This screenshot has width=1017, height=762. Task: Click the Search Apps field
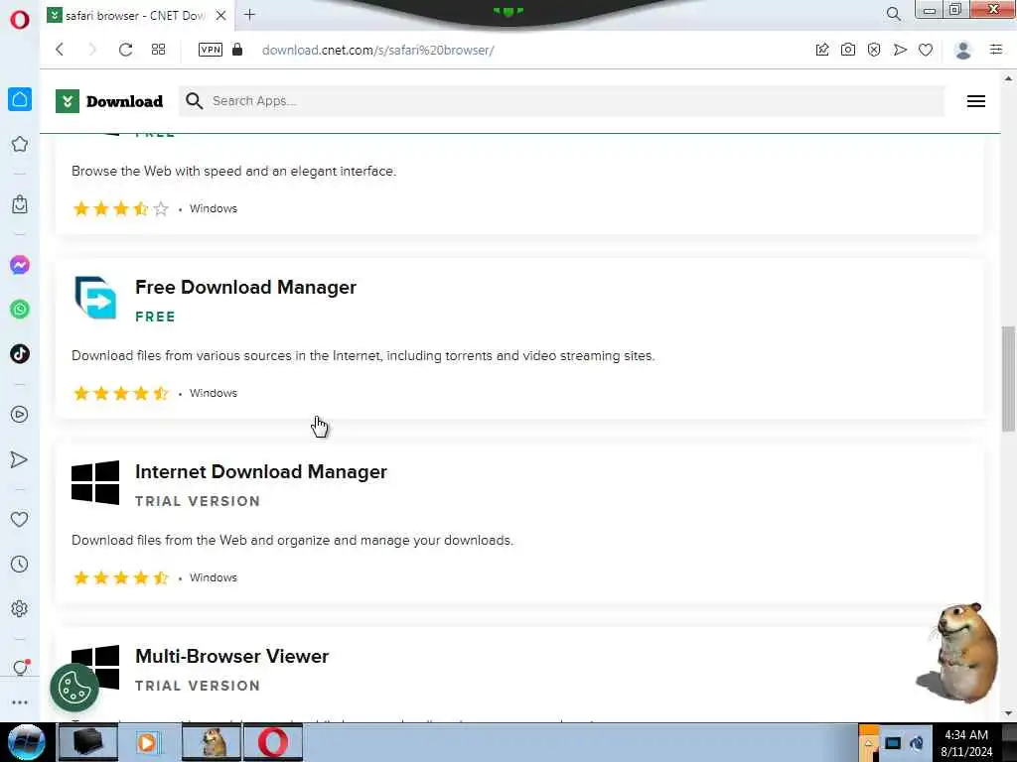pyautogui.click(x=561, y=101)
